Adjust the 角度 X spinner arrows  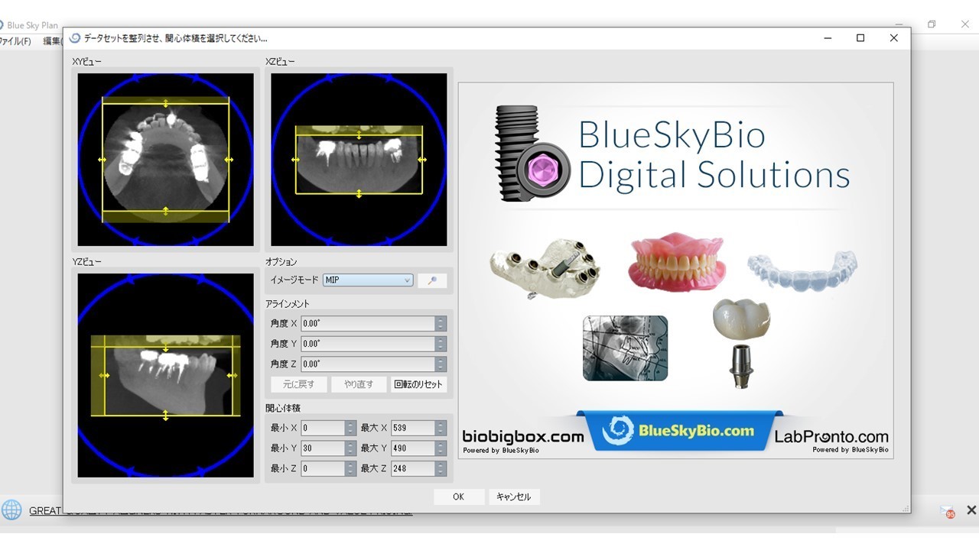point(441,324)
